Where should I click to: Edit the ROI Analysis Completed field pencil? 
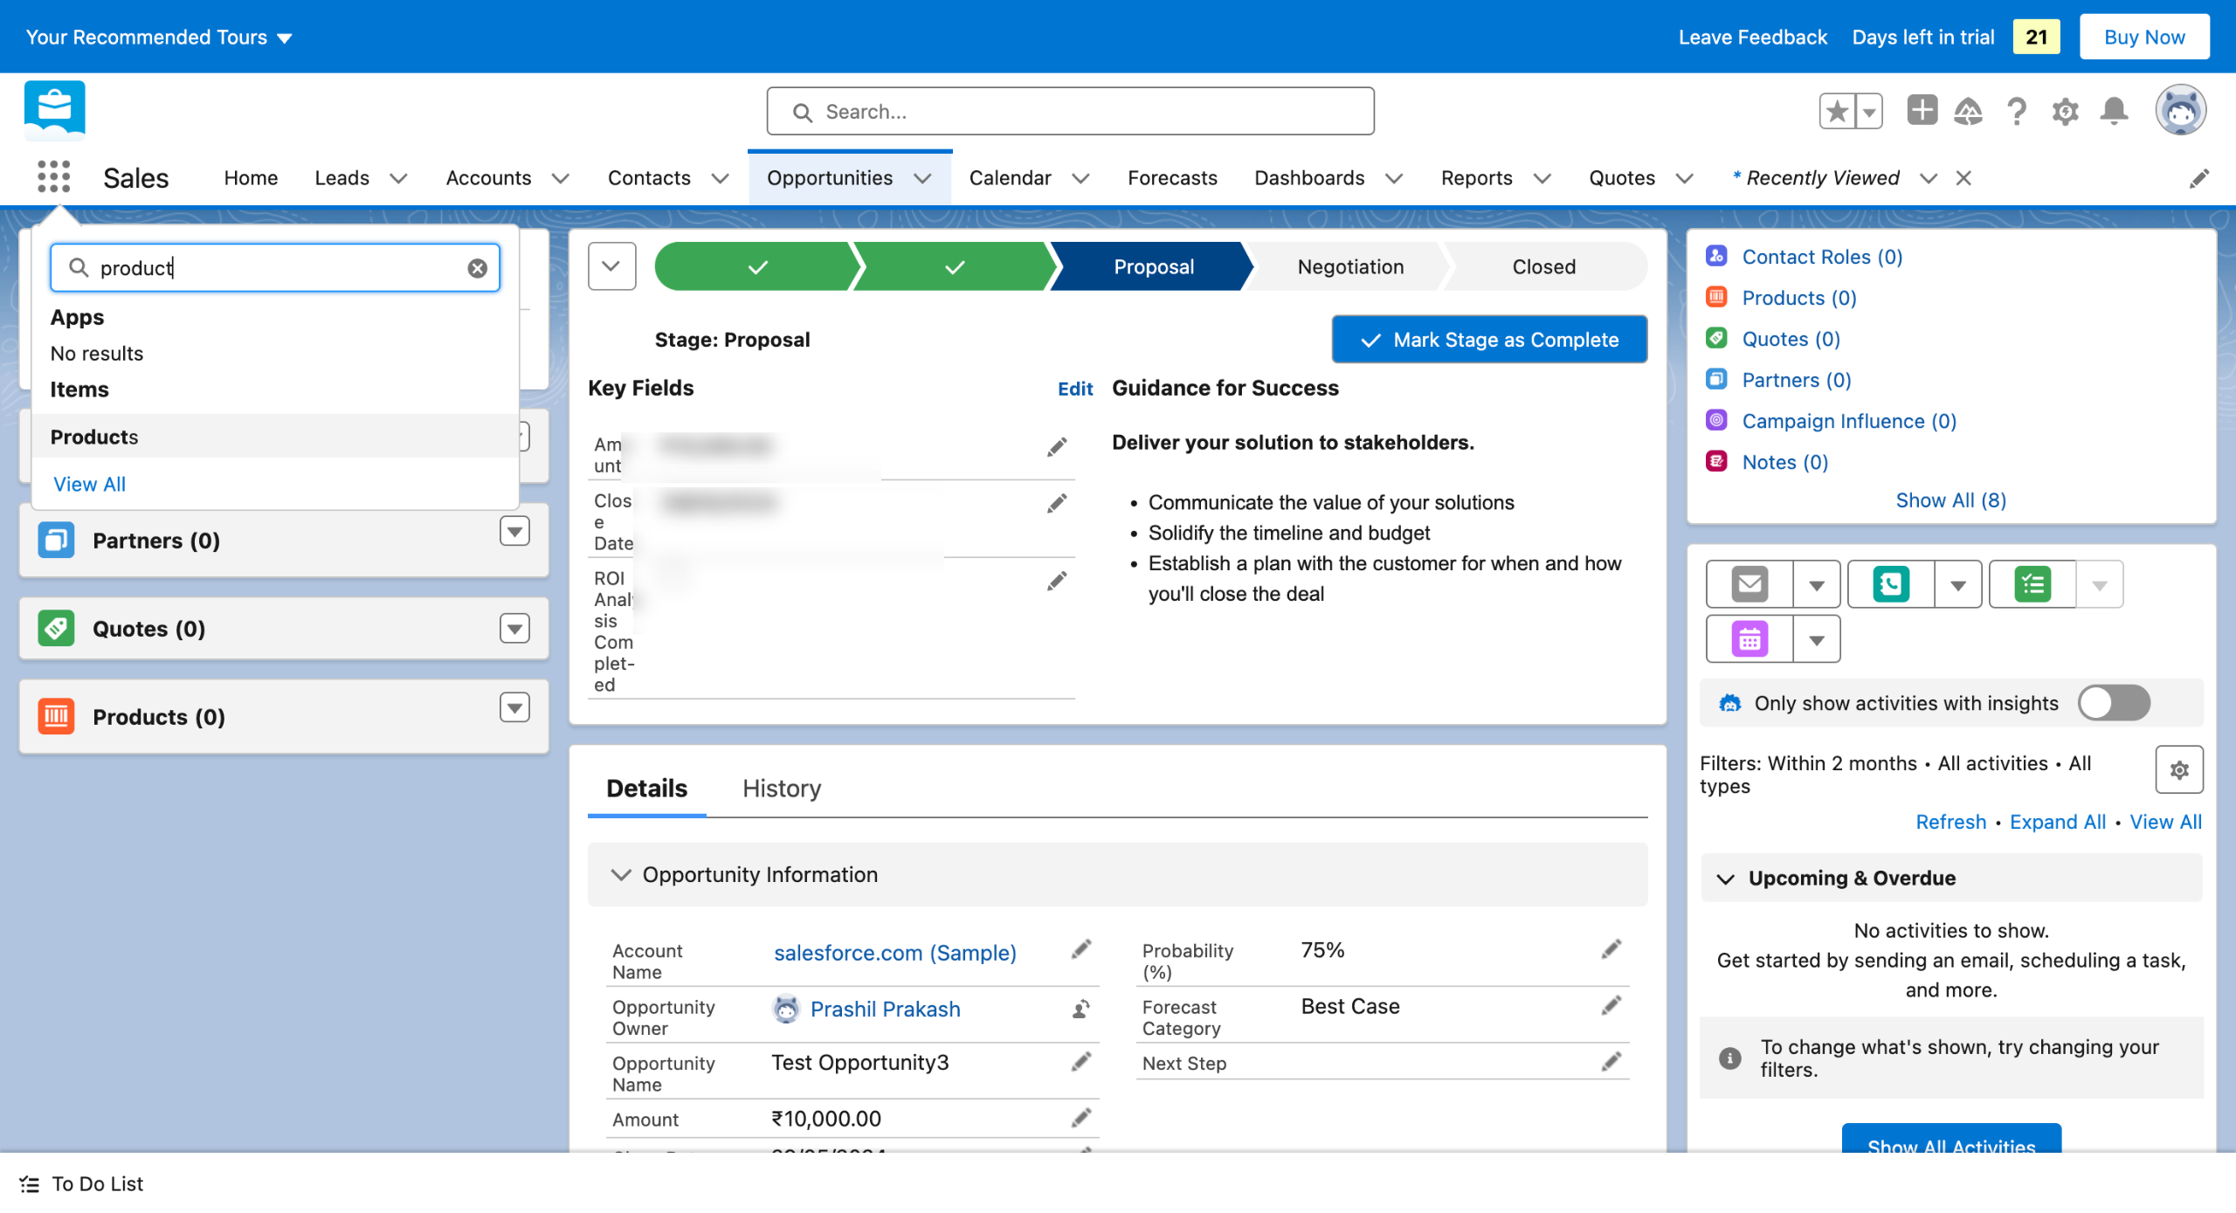pyautogui.click(x=1057, y=582)
